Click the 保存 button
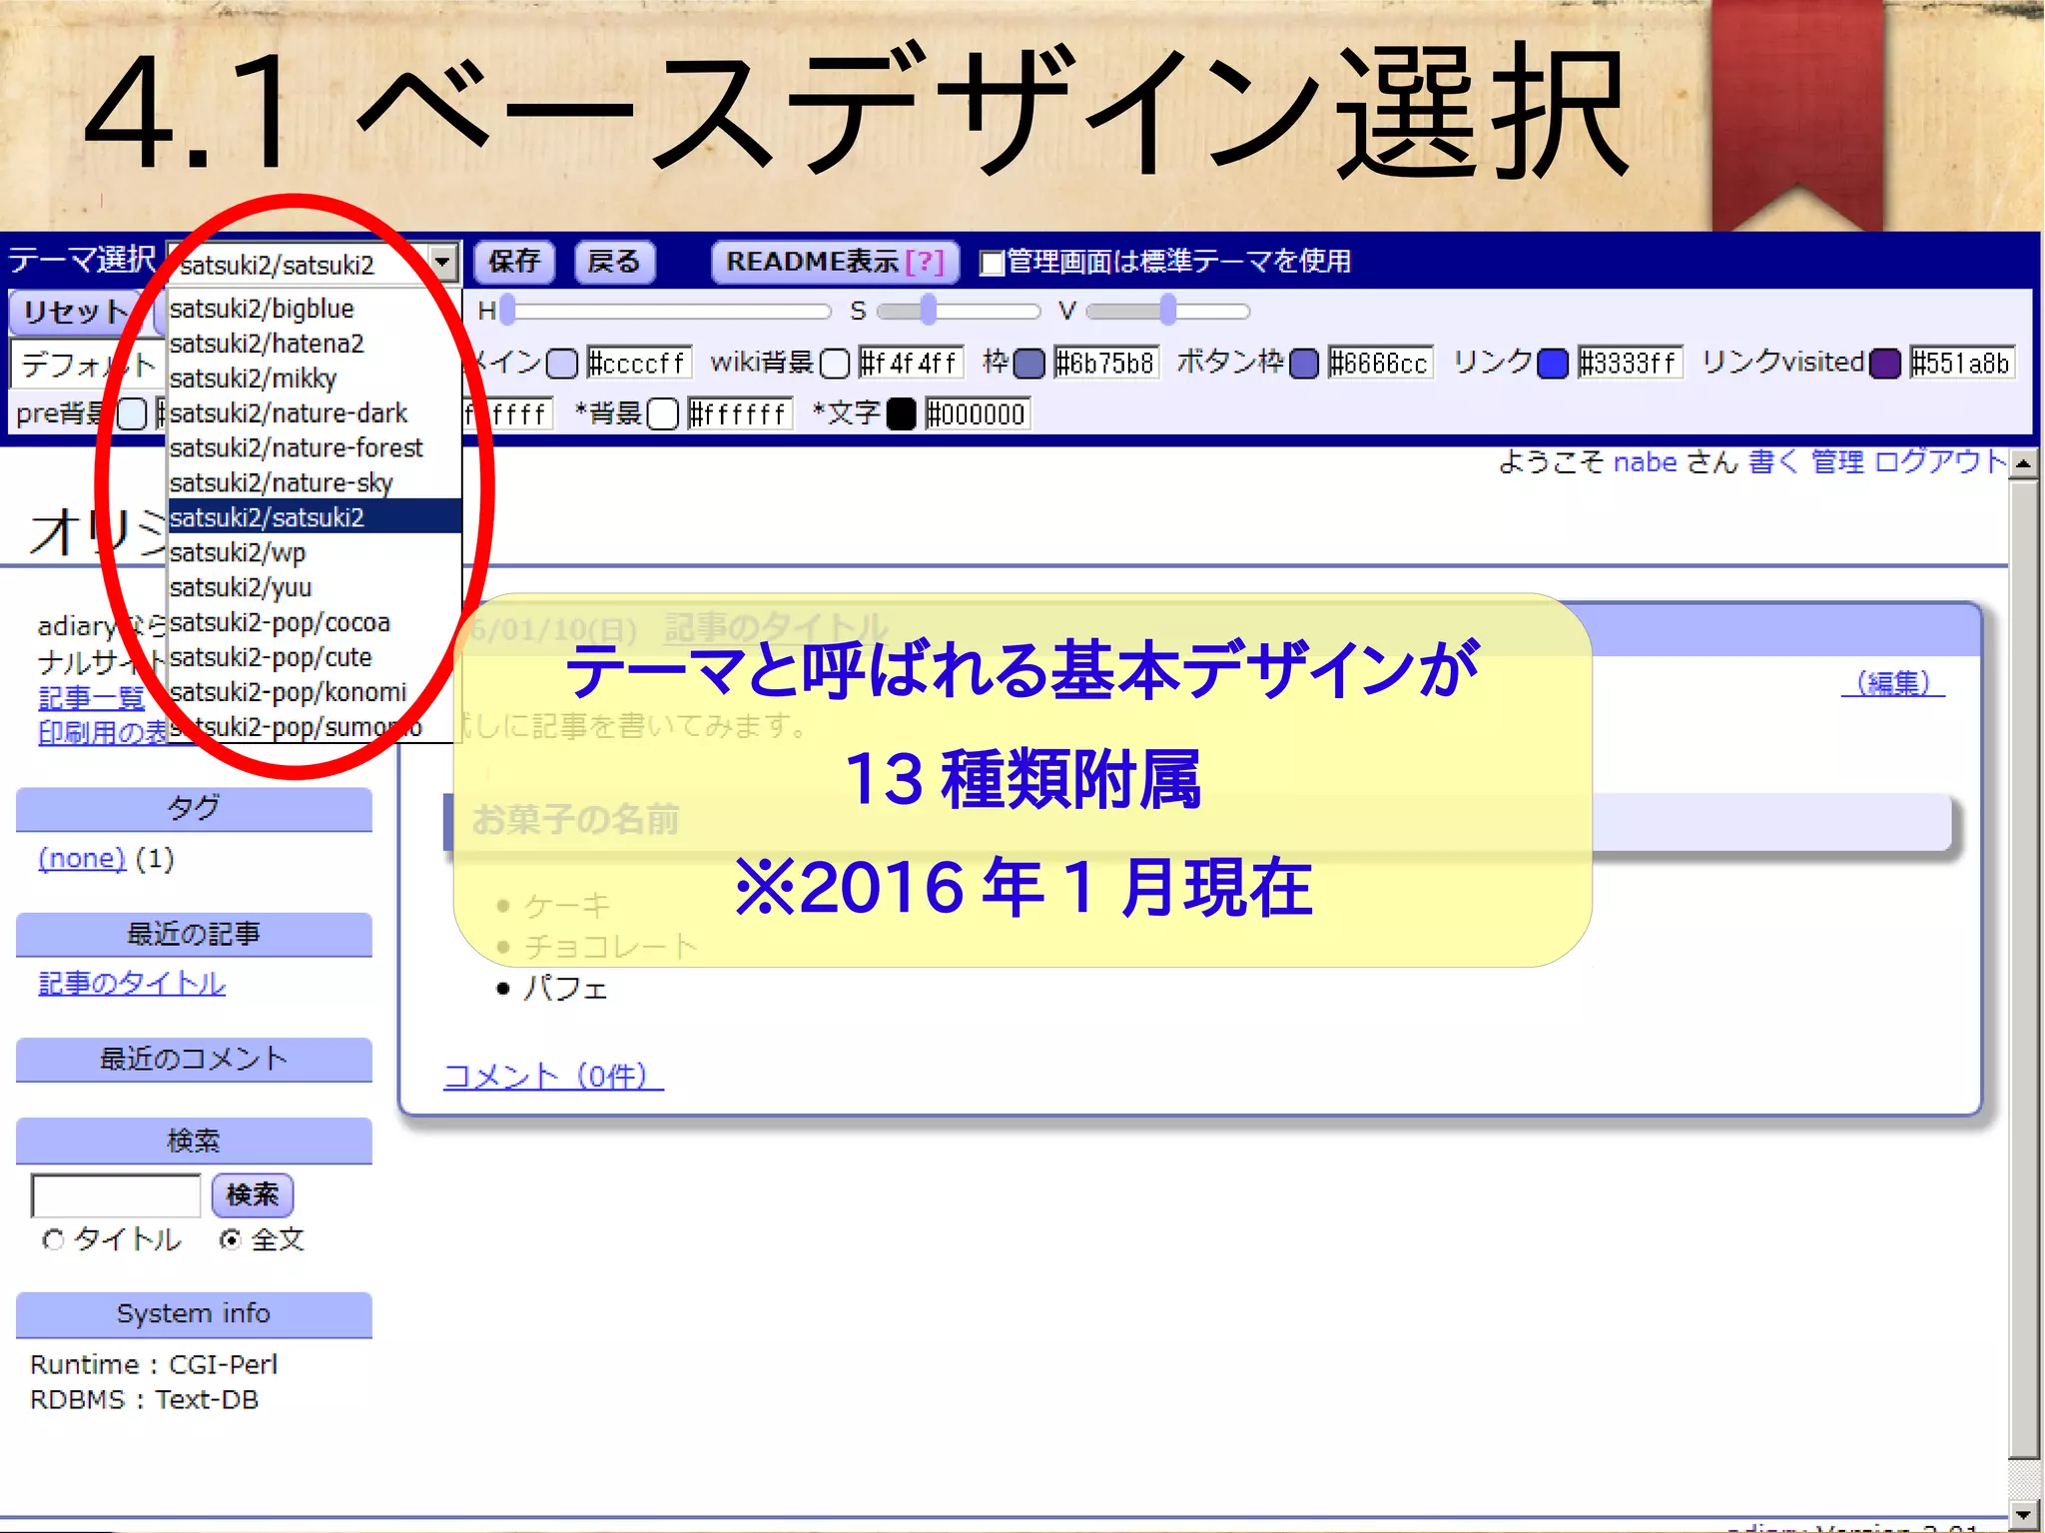Viewport: 2045px width, 1533px height. [514, 262]
